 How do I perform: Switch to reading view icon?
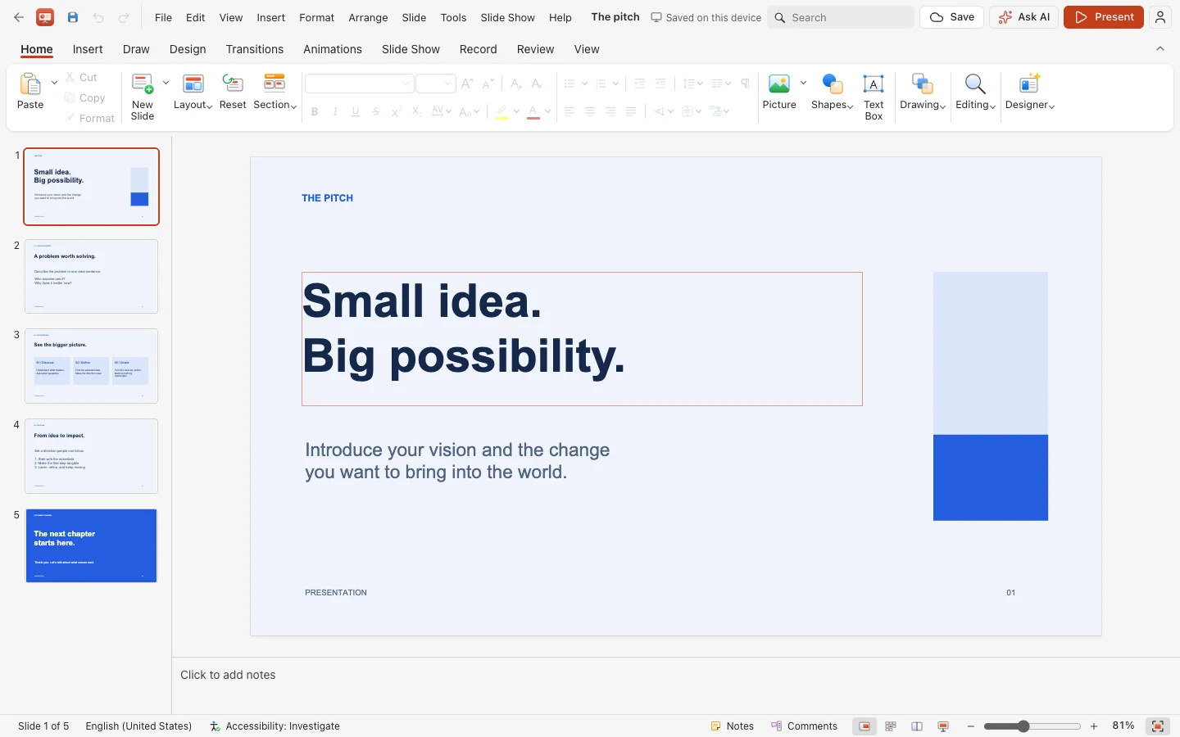[917, 726]
